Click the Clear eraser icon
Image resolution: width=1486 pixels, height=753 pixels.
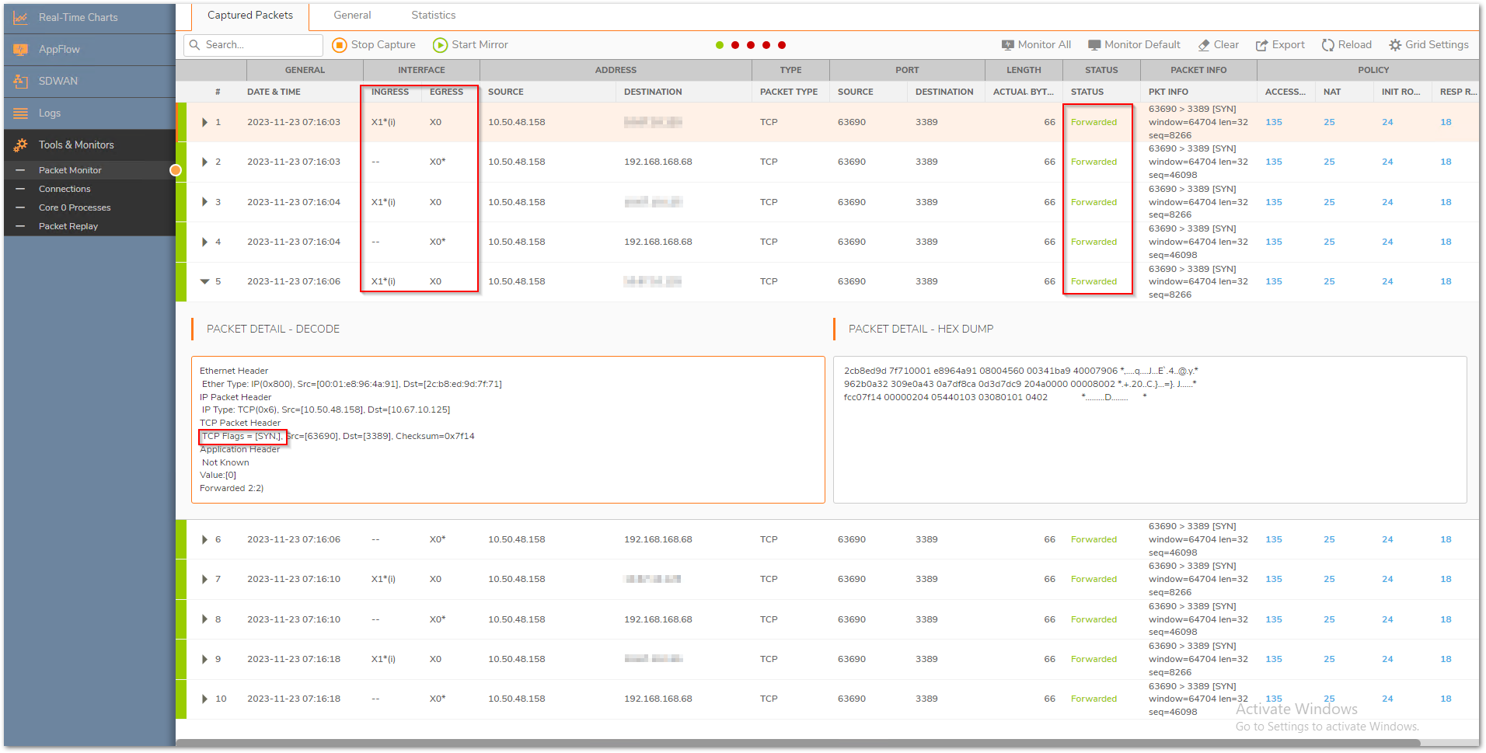tap(1204, 45)
